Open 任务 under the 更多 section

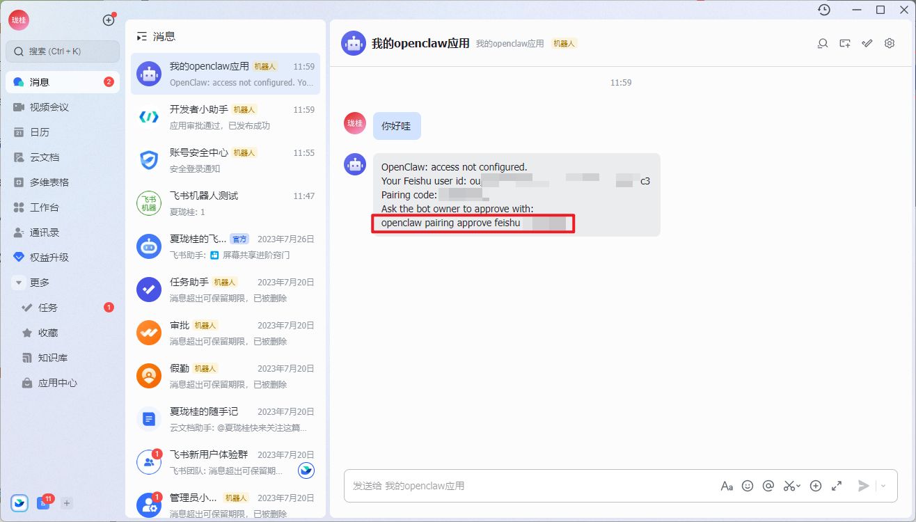pos(47,308)
